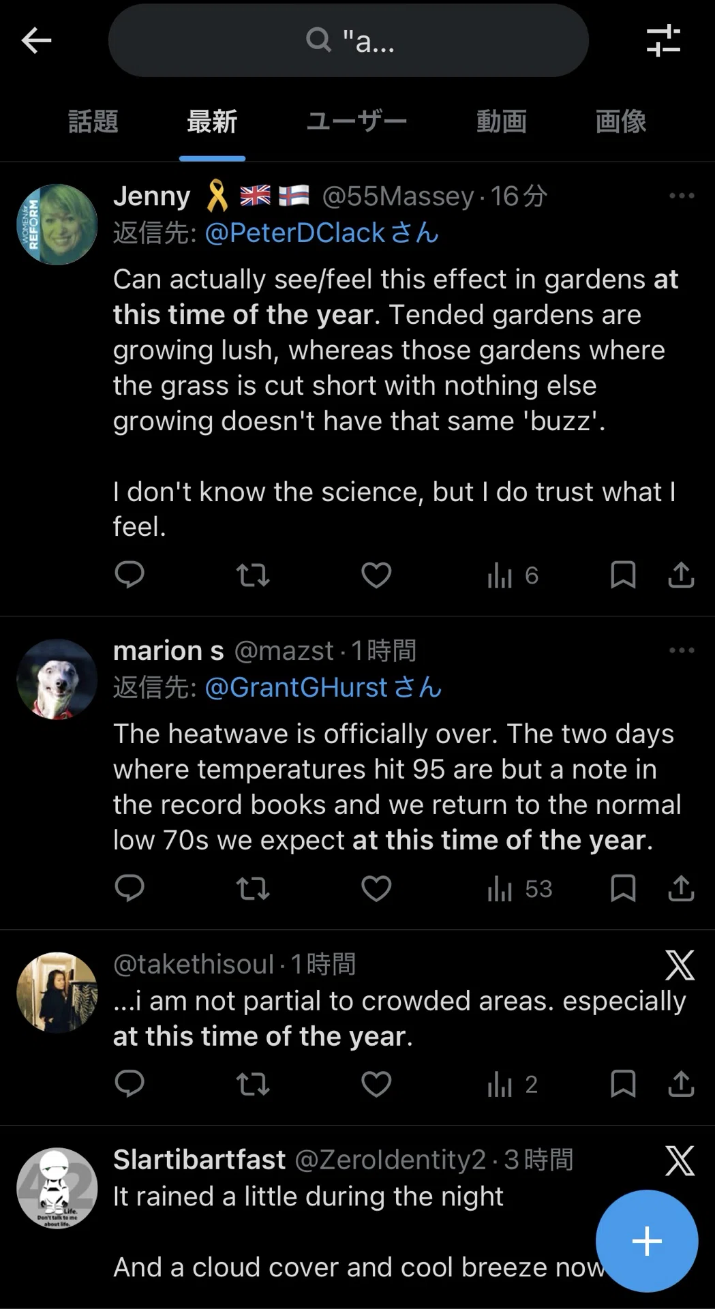The image size is (715, 1309).
Task: Open more options on Jenny's tweet
Action: click(682, 196)
